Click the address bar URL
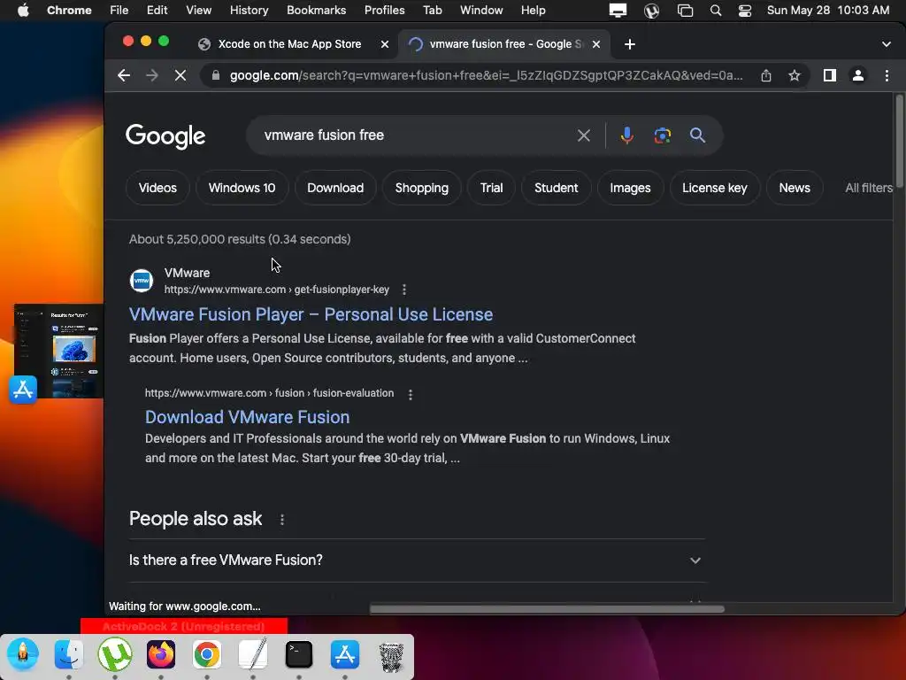906x680 pixels. 486,76
